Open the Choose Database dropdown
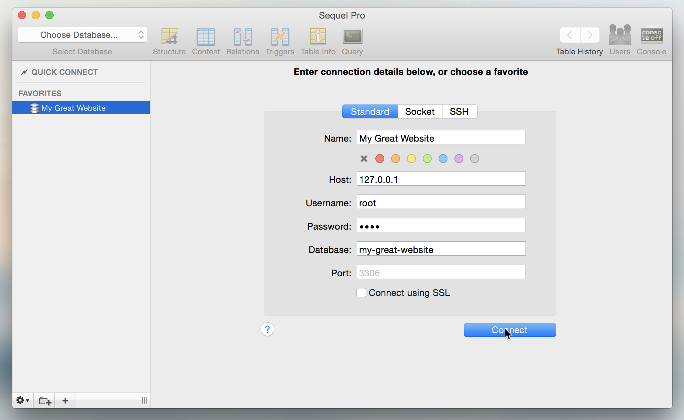The width and height of the screenshot is (684, 420). [x=82, y=35]
